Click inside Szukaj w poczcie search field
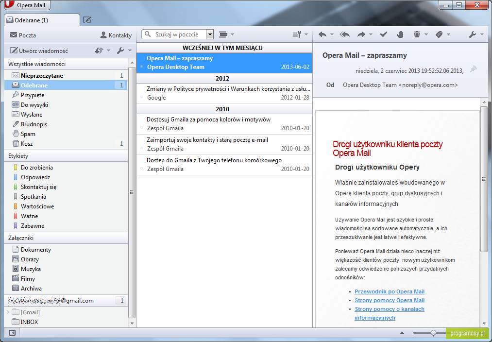The width and height of the screenshot is (492, 342). (174, 34)
